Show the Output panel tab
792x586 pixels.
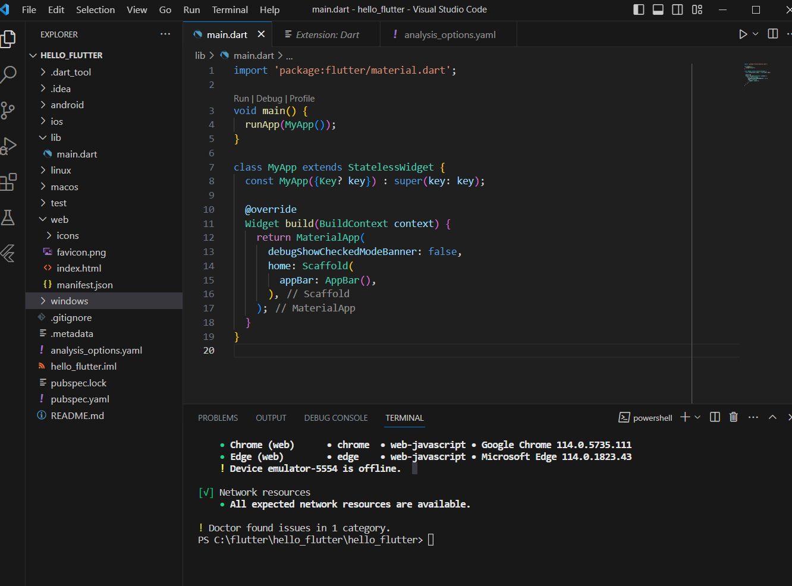[x=271, y=418]
